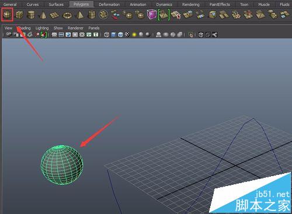The image size is (292, 214).
Task: Enable smooth shade all blue cube icon
Action: 113,34
